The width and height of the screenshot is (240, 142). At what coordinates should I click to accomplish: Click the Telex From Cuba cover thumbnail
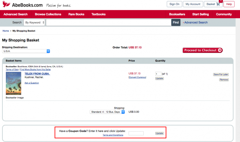[13, 83]
